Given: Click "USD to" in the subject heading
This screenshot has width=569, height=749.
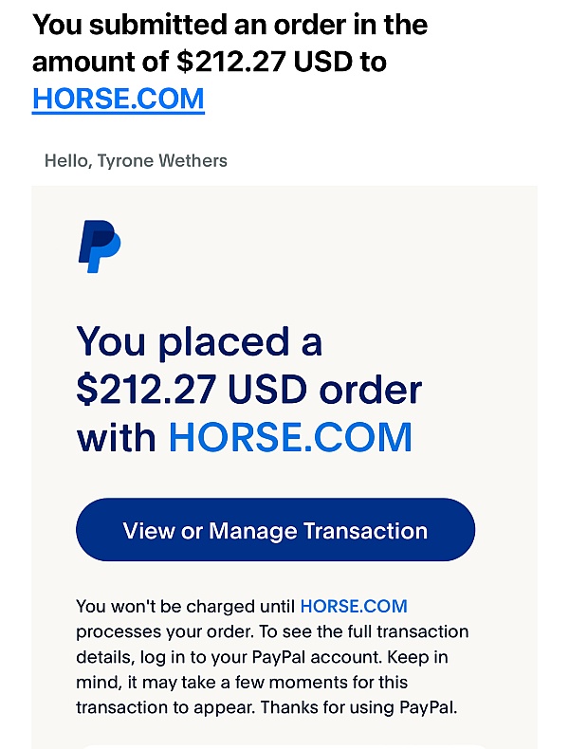Looking at the screenshot, I should point(340,62).
